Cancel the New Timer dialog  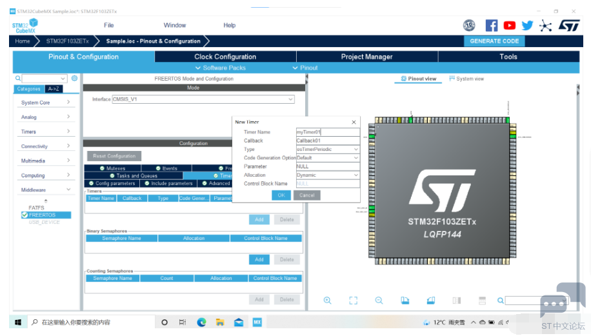[307, 195]
